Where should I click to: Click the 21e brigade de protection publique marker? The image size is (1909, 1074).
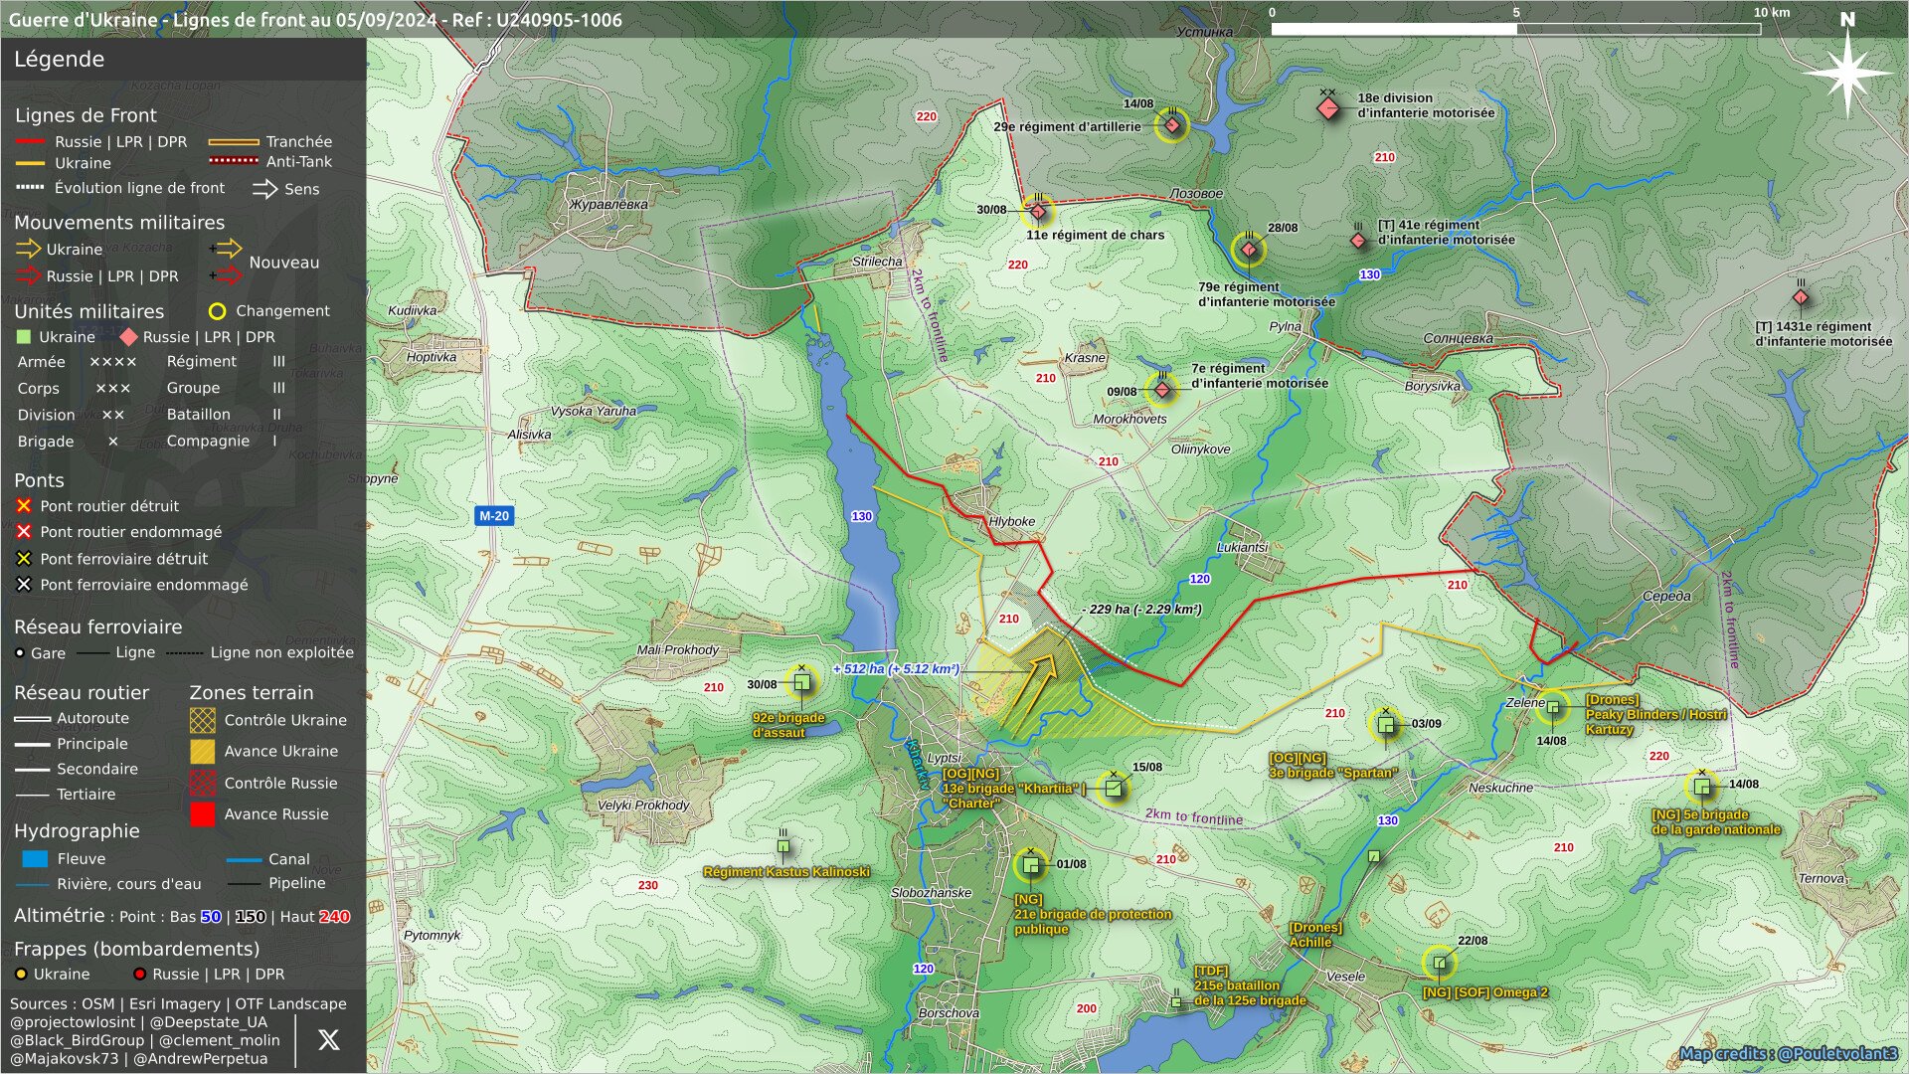pos(1031,865)
